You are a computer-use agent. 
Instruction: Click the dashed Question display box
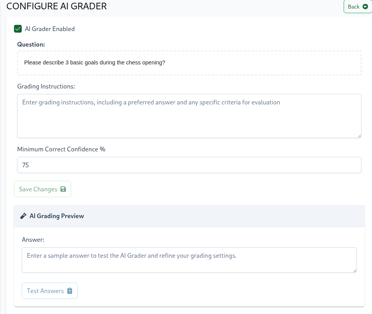(189, 62)
